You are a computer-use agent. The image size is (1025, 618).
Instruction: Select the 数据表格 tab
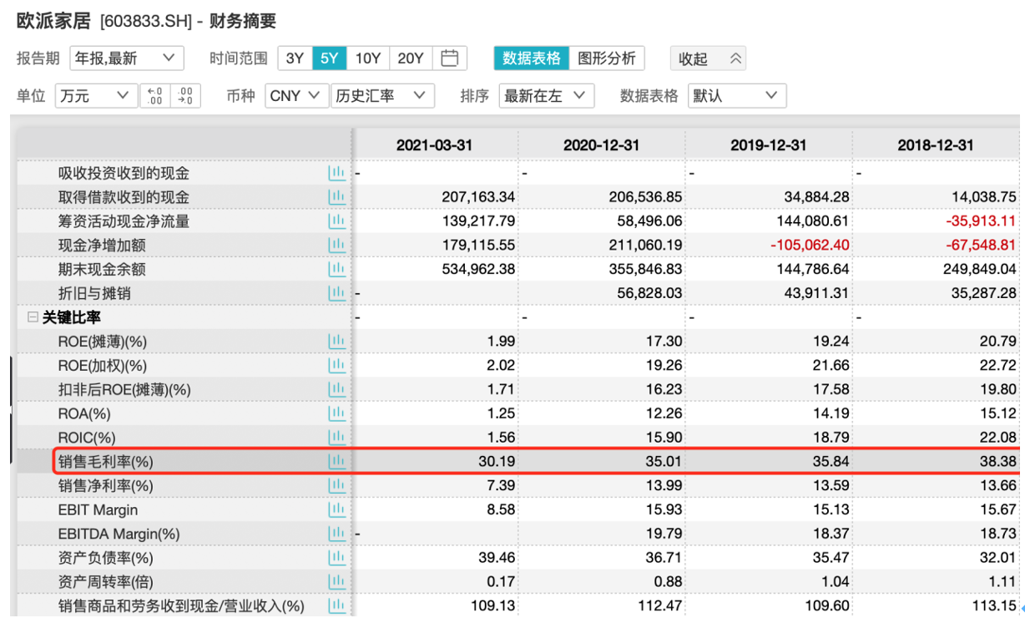coord(532,58)
